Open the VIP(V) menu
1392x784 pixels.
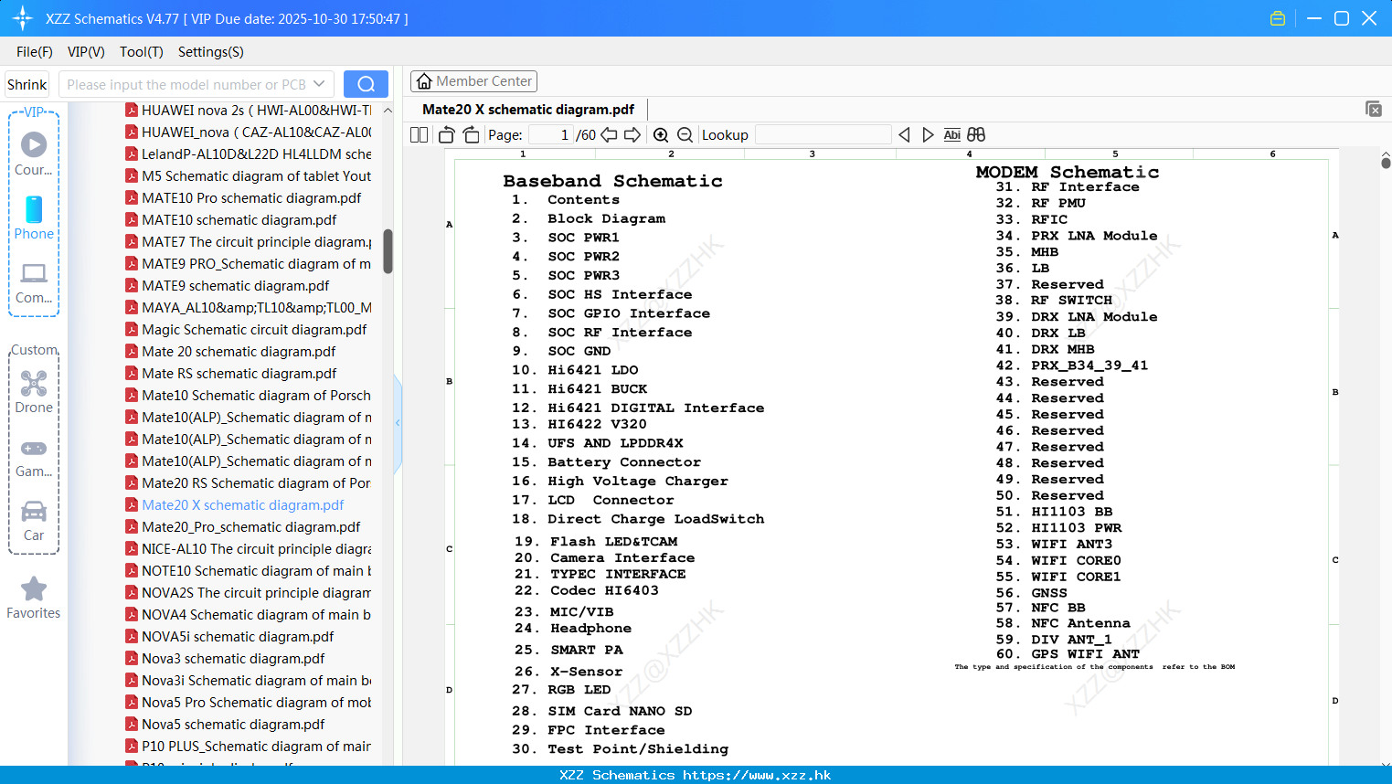pos(86,52)
